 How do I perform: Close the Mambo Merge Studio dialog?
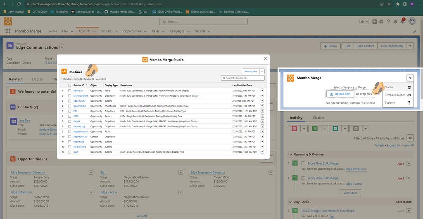tap(265, 59)
